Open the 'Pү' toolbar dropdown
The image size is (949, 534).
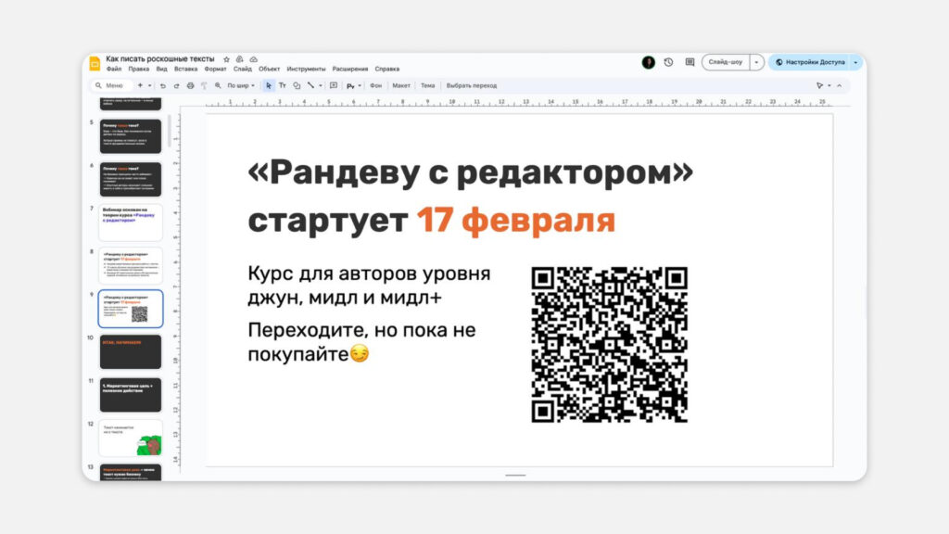(x=353, y=86)
